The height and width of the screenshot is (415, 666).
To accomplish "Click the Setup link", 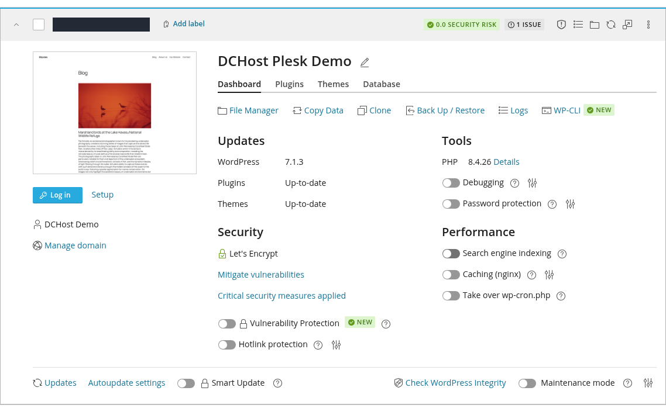I will (x=102, y=195).
